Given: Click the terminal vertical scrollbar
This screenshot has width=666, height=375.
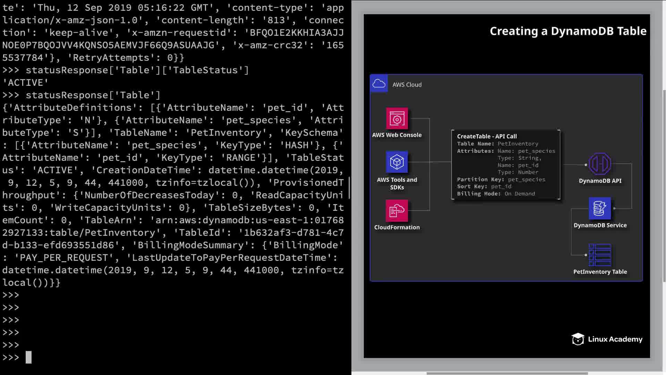Looking at the screenshot, I should coord(349,187).
